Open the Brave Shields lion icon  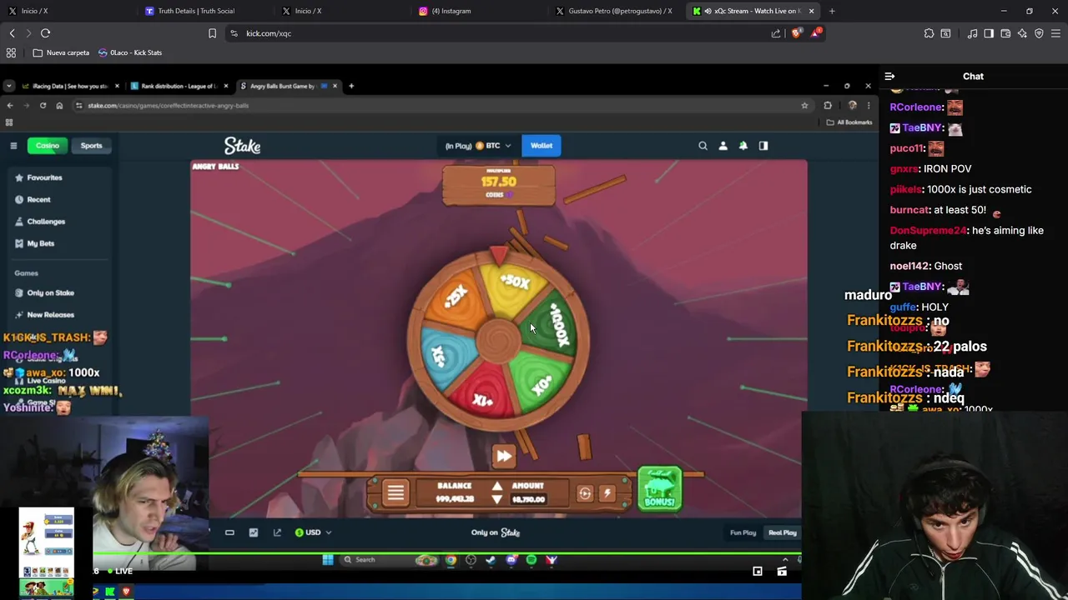(x=797, y=33)
